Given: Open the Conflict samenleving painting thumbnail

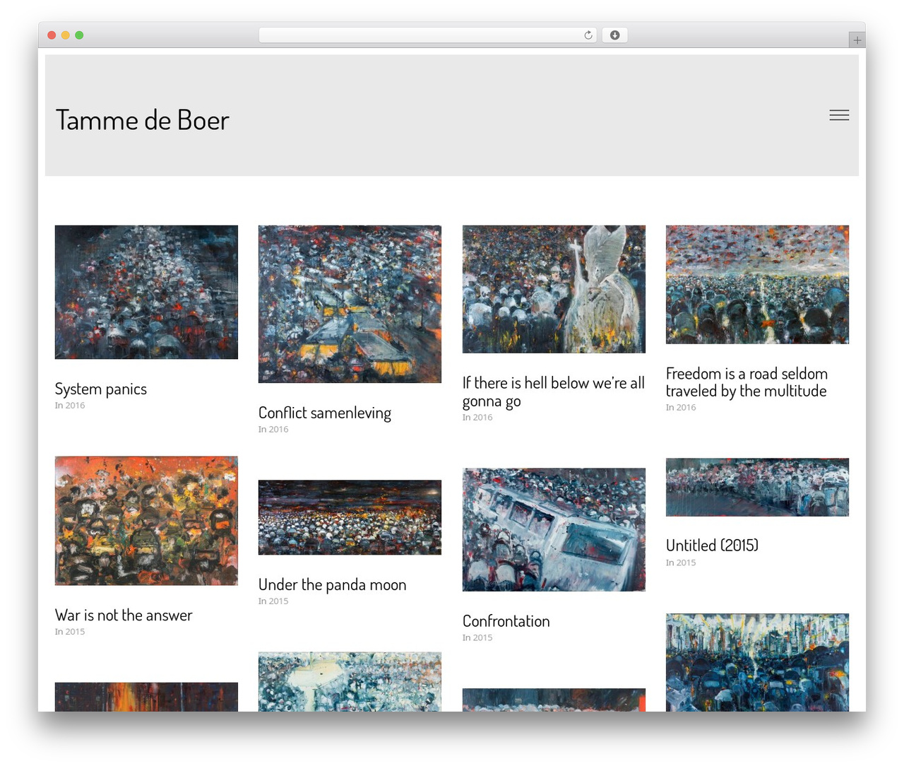Looking at the screenshot, I should [350, 304].
